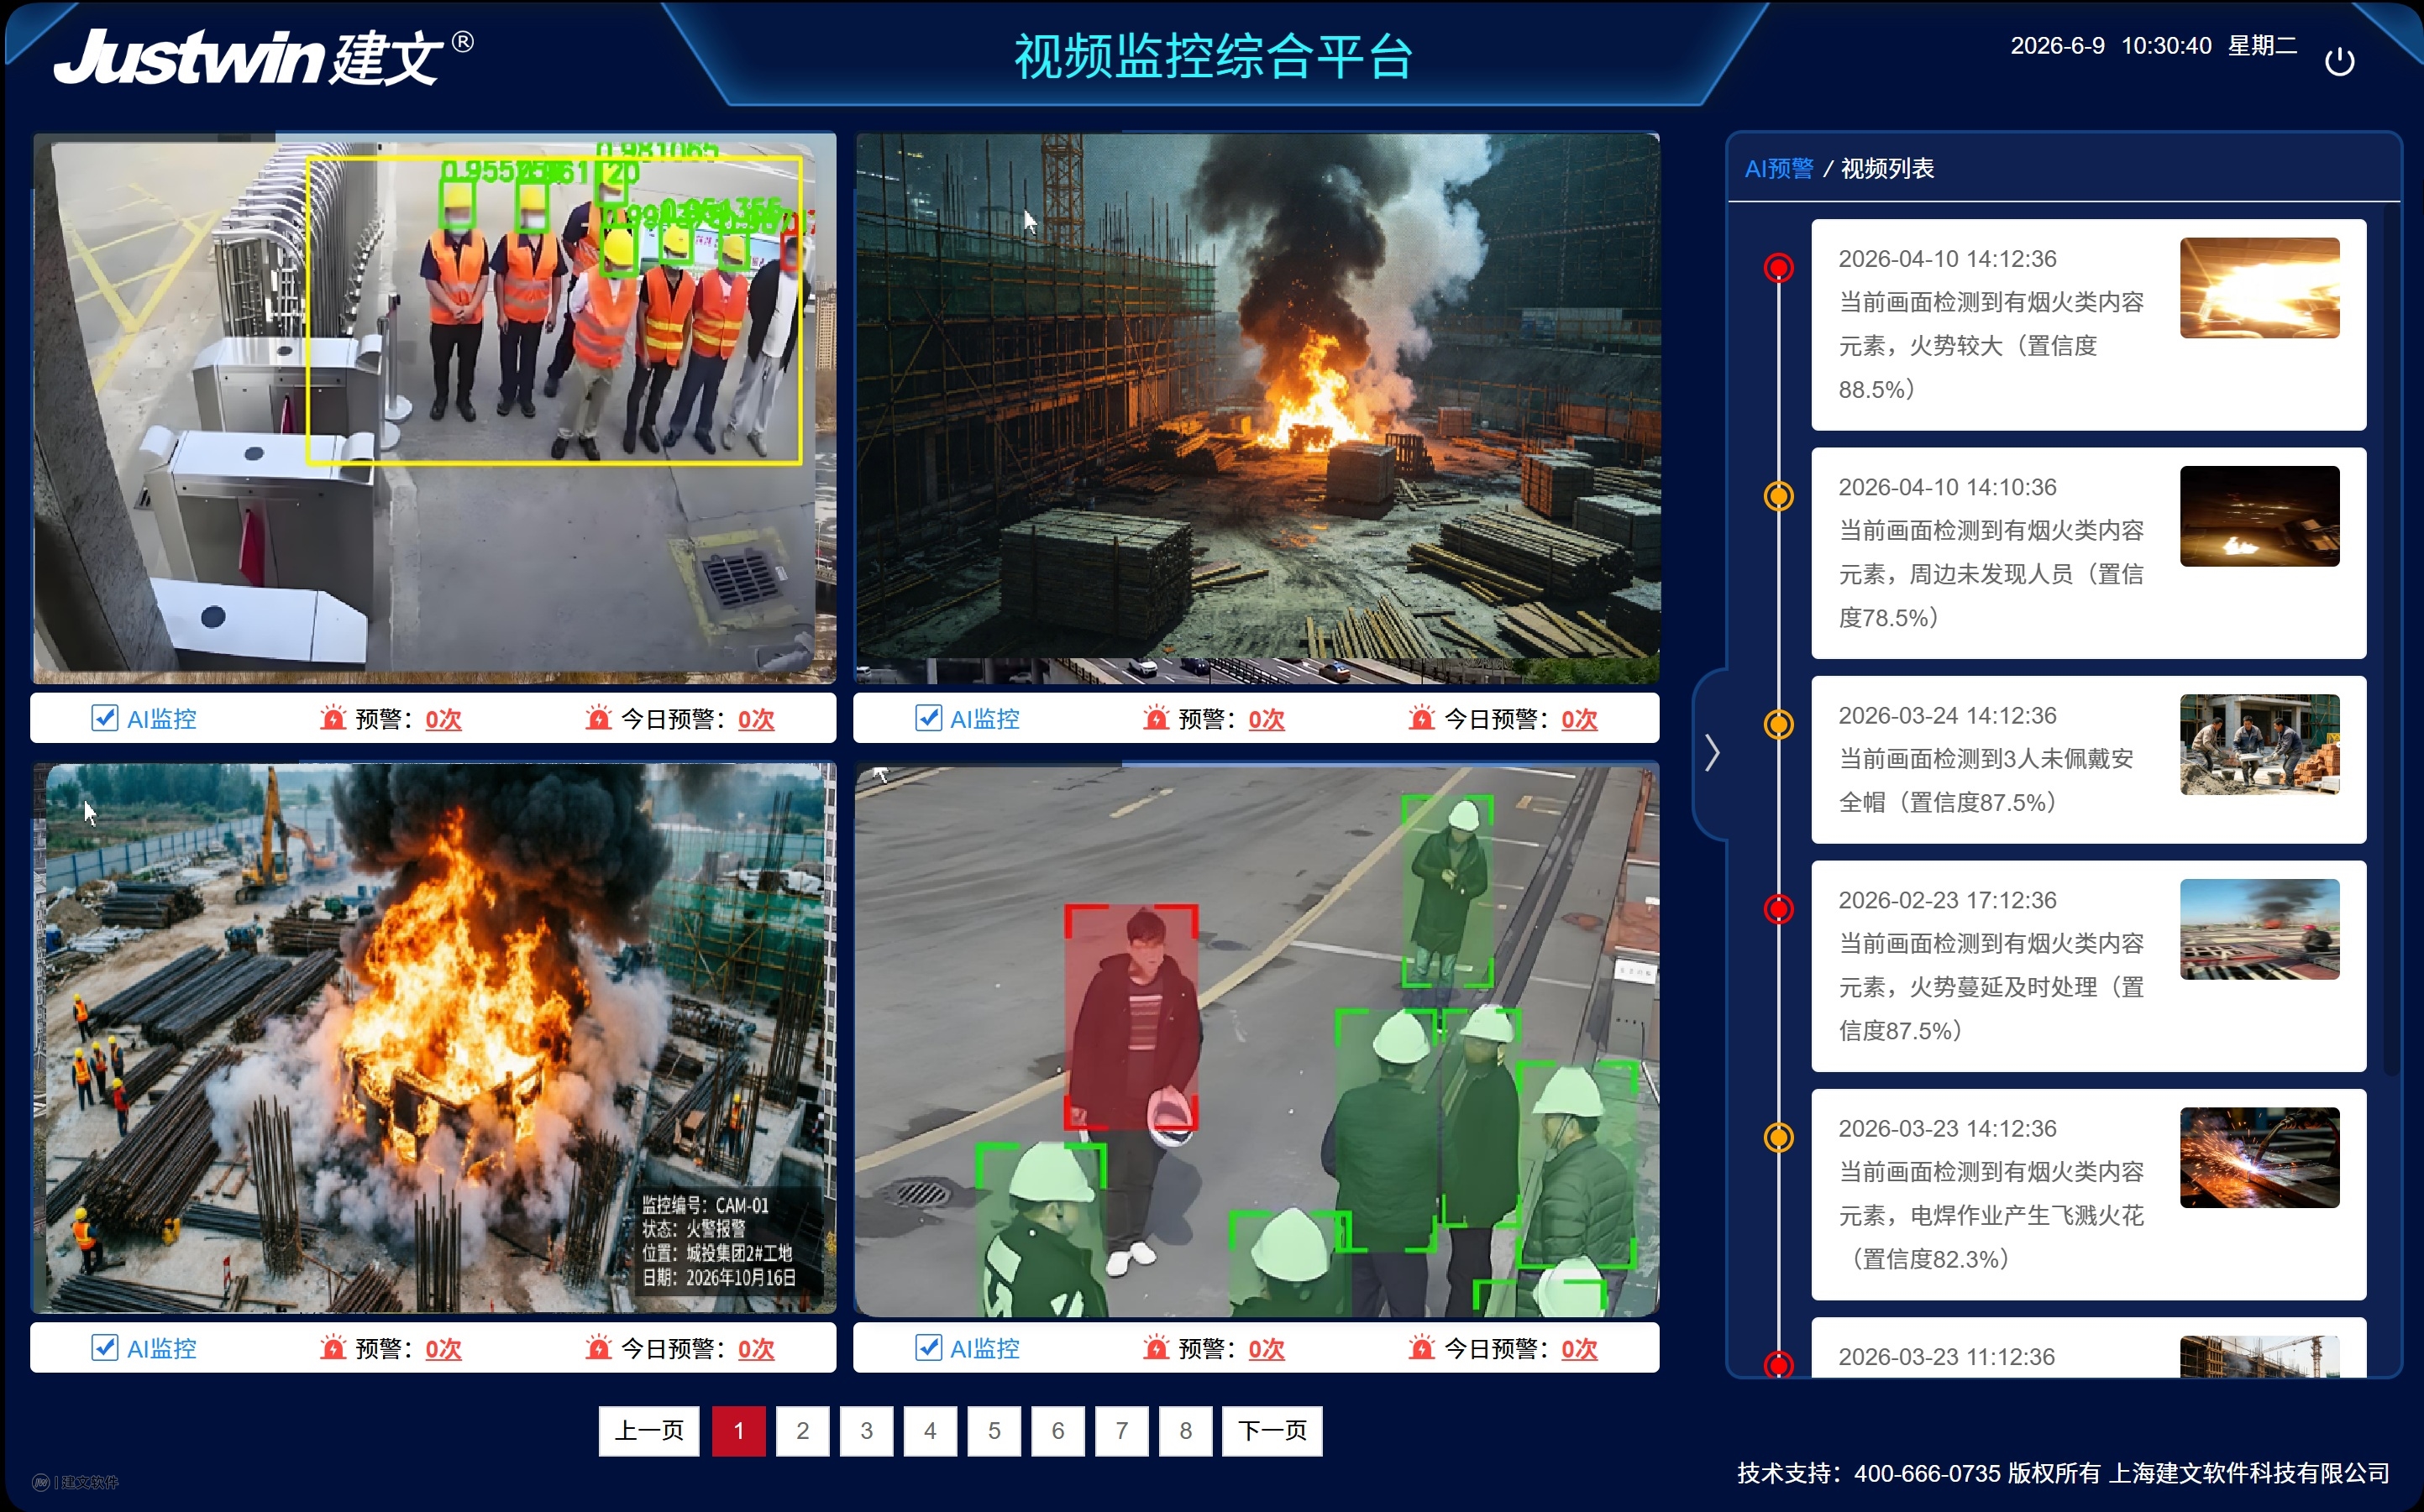Click alarm icon beside 今日预警 under scaffolding fire video
The image size is (2424, 1512).
pos(1422,718)
